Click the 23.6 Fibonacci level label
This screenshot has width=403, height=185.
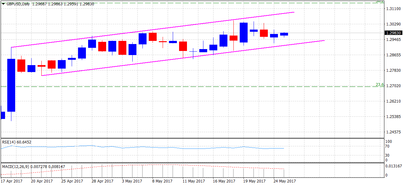point(379,84)
